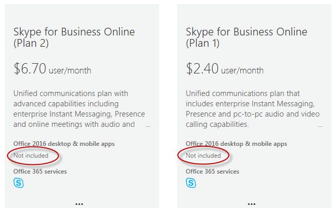Click the Skype icon in the Plan 1 card
The width and height of the screenshot is (334, 208).
click(191, 183)
